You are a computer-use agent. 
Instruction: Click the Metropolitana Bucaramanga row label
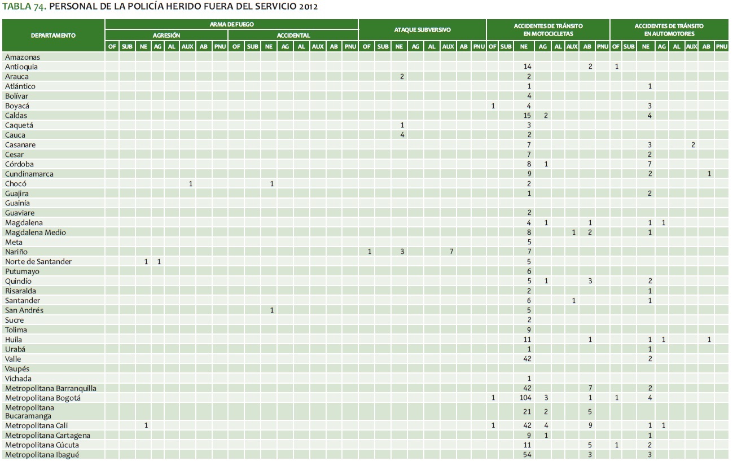(29, 412)
